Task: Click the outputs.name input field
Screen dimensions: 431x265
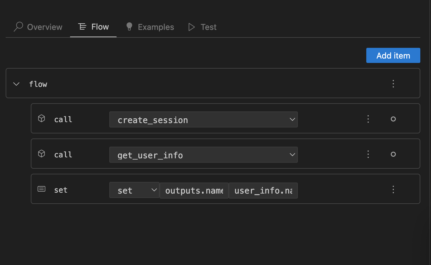Action: click(194, 190)
